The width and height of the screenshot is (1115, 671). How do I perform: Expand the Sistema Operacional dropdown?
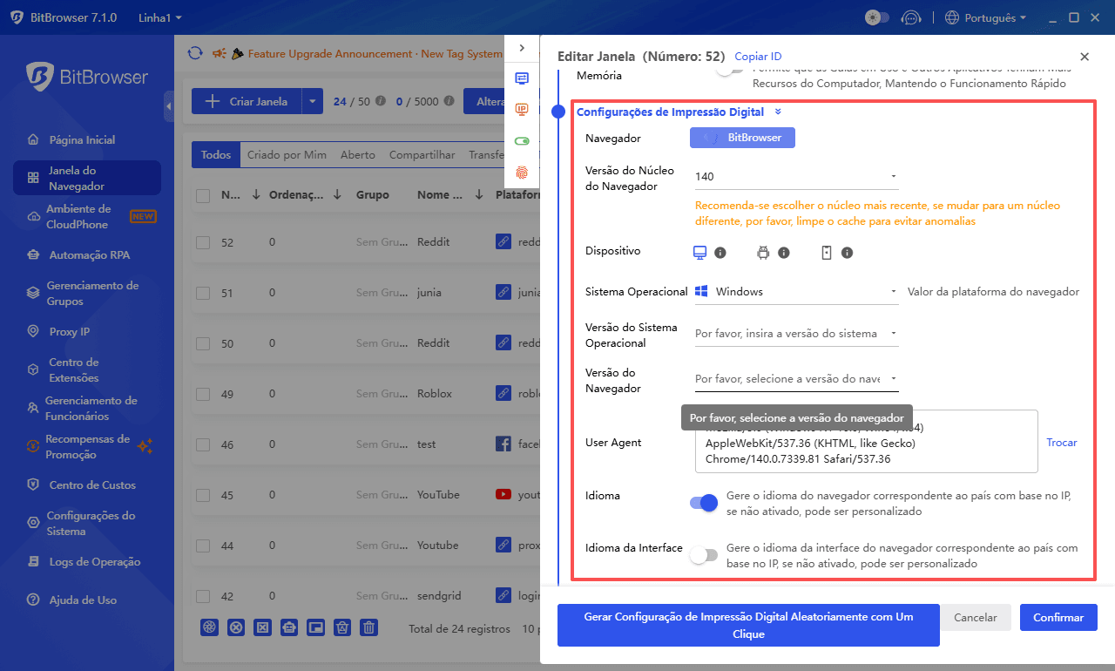[795, 291]
